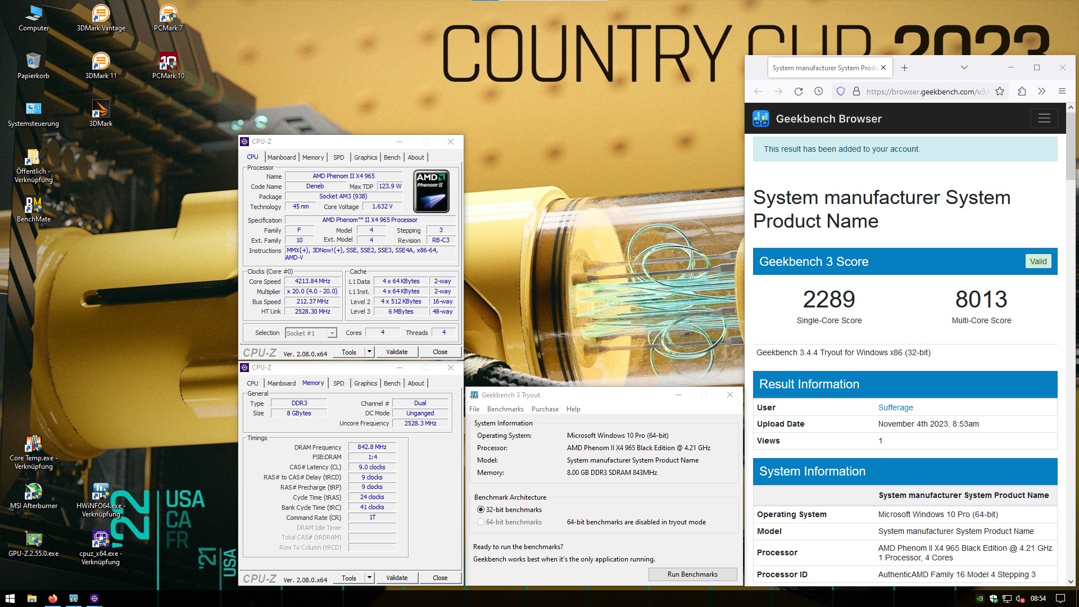Image resolution: width=1079 pixels, height=607 pixels.
Task: Open File Explorer from the taskbar
Action: click(x=32, y=599)
